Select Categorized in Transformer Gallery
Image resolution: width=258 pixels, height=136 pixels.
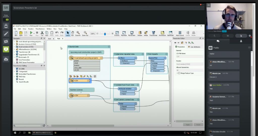click(23, 72)
